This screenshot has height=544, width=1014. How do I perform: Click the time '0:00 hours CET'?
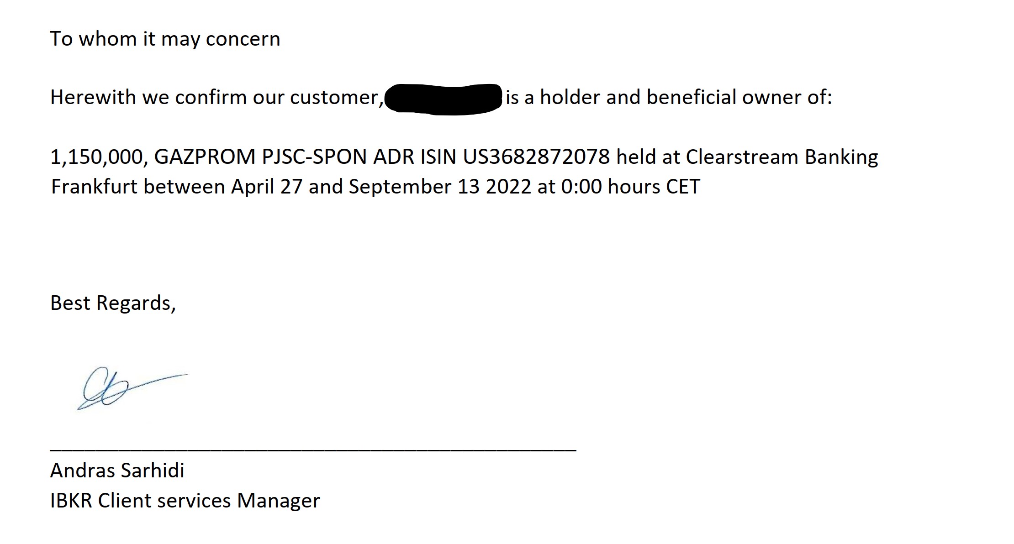pos(630,187)
